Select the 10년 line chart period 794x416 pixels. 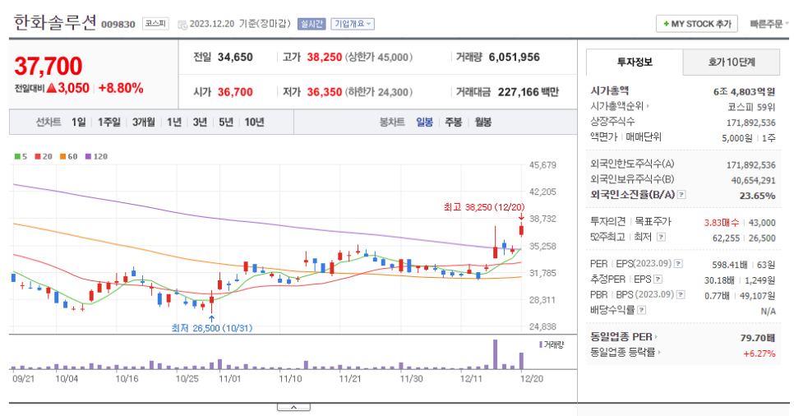click(x=254, y=122)
